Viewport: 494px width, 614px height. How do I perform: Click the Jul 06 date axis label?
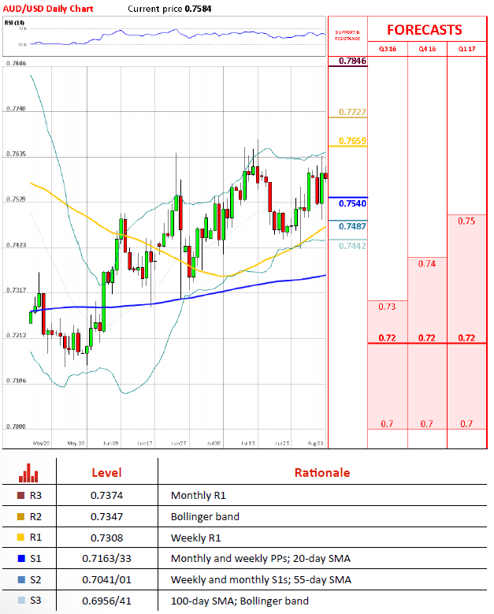pyautogui.click(x=214, y=443)
